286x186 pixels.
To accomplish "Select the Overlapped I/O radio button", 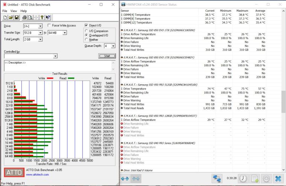I will click(x=87, y=35).
